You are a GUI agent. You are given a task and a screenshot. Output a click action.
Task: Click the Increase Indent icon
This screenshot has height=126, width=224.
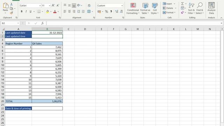tap(83, 12)
